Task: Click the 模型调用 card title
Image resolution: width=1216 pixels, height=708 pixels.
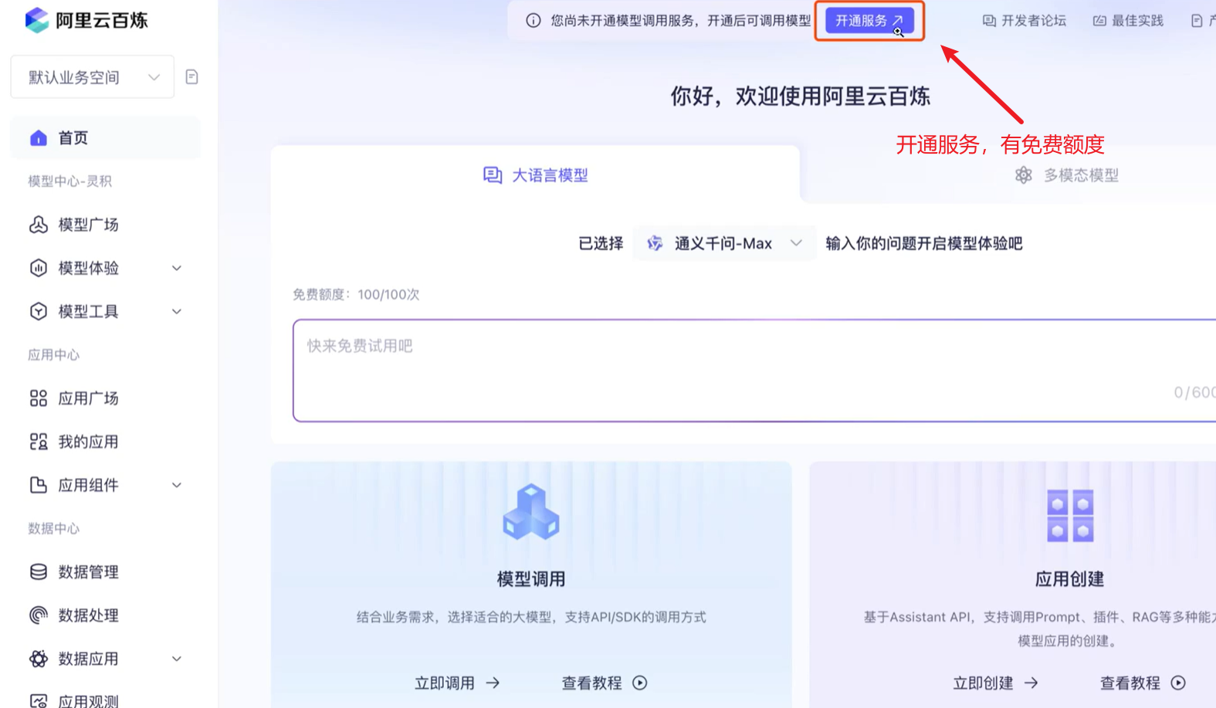Action: 531,579
